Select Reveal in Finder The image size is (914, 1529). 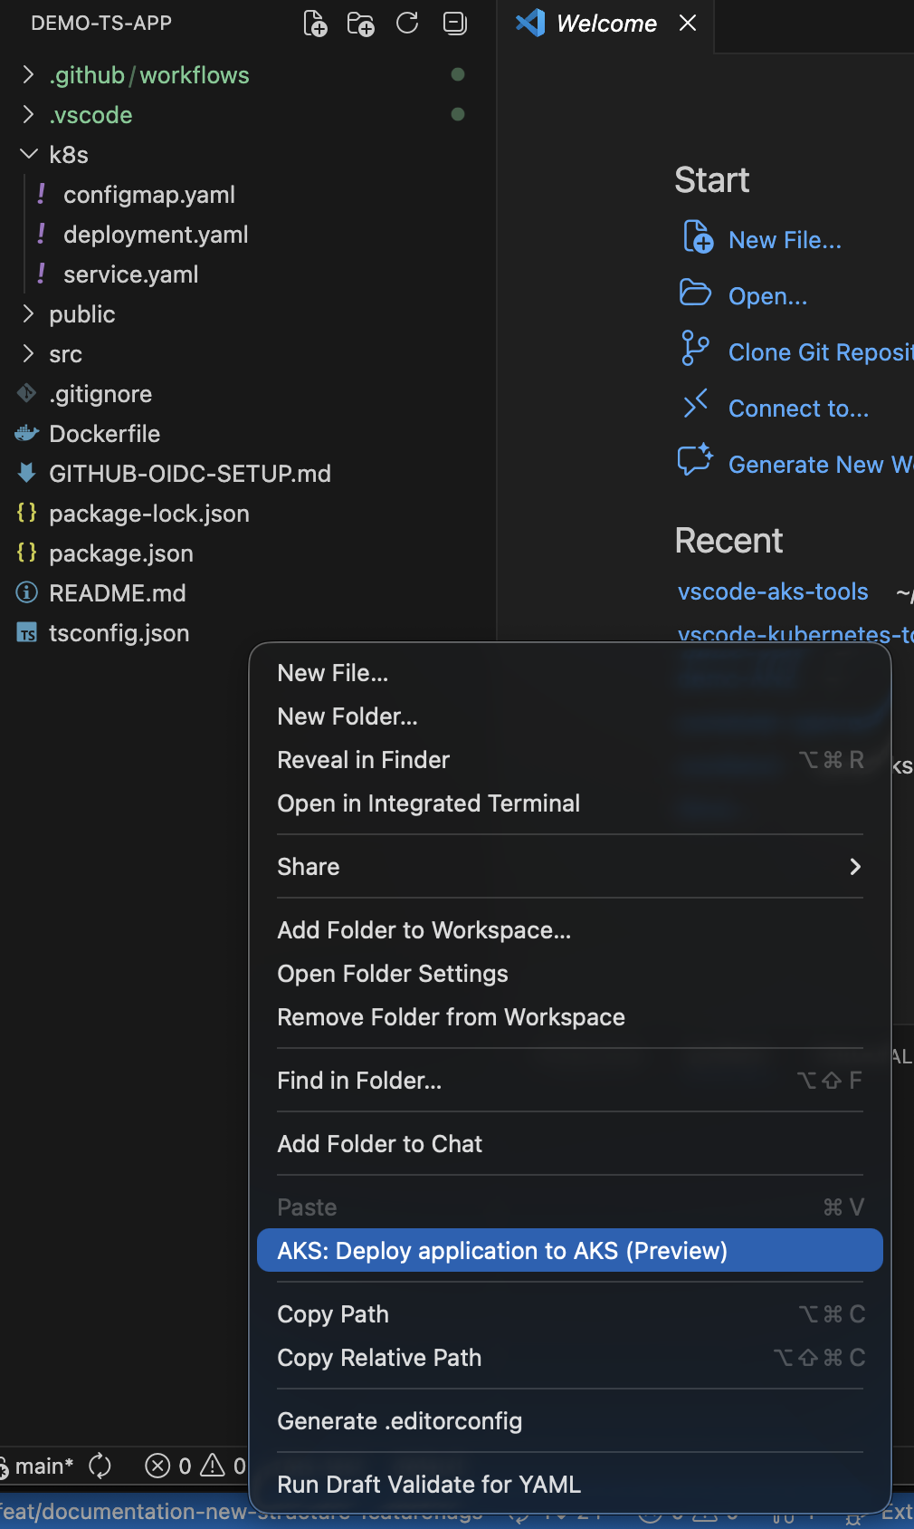(x=570, y=760)
